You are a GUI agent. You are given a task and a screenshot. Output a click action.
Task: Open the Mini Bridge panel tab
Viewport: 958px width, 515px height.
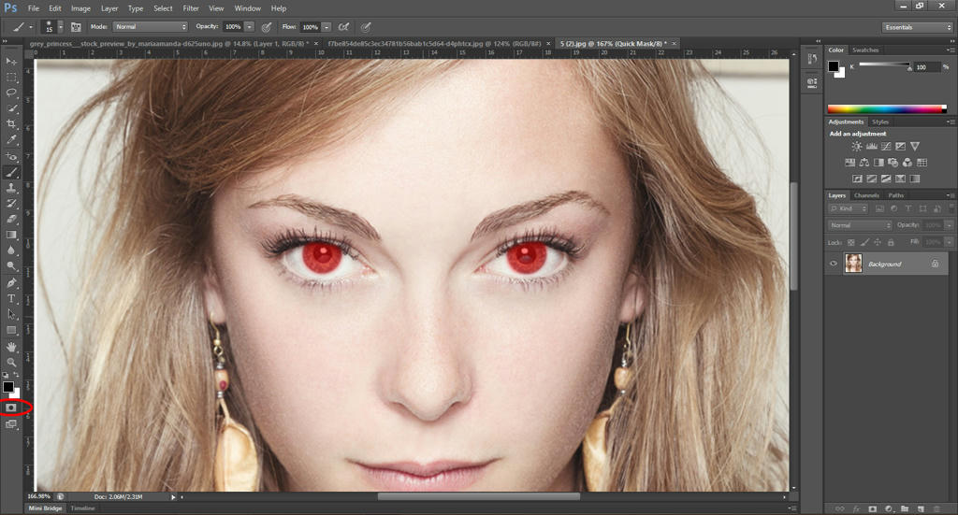click(x=45, y=508)
